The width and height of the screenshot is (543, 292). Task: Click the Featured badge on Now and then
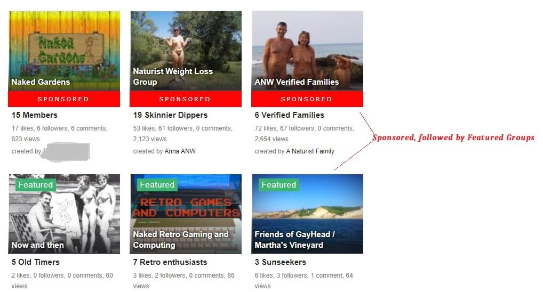[36, 185]
